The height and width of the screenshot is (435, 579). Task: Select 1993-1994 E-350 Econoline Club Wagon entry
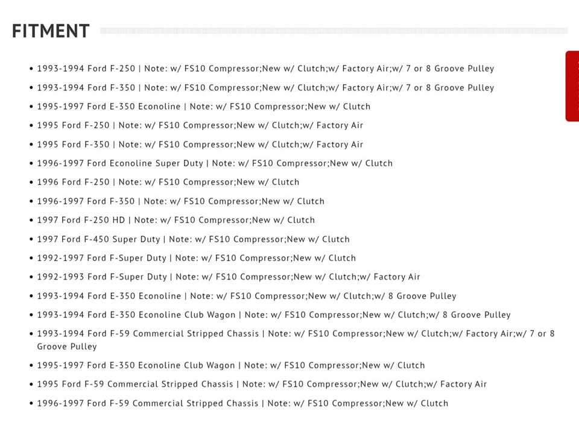pos(274,315)
